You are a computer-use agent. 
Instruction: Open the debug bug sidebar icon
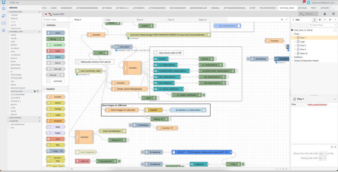(330, 19)
